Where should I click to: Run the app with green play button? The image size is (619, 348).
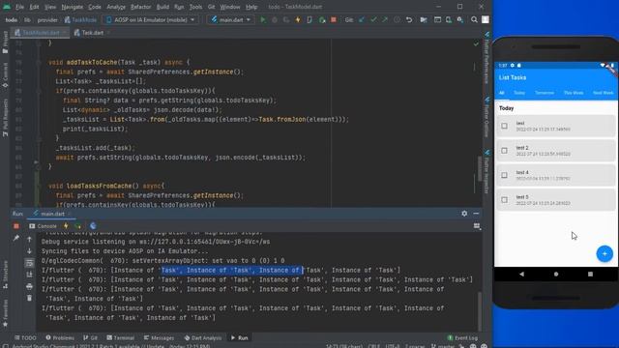[x=263, y=19]
